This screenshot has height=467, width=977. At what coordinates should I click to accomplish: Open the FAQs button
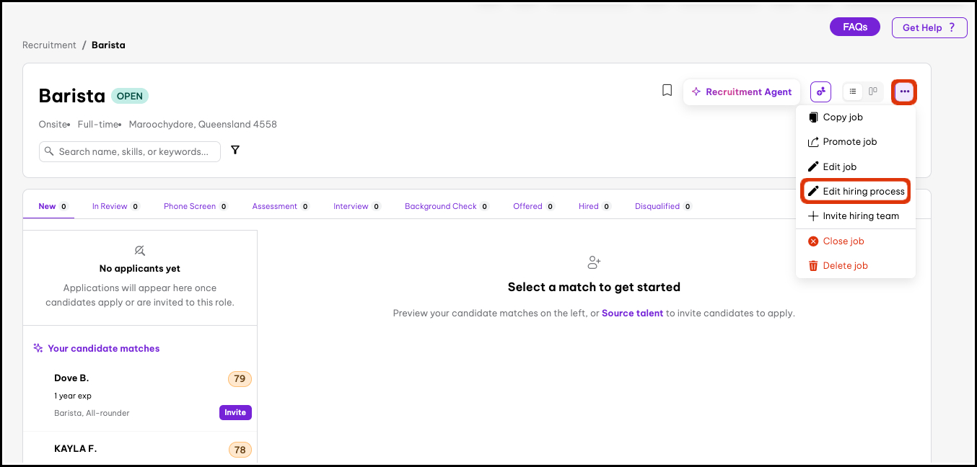(855, 27)
